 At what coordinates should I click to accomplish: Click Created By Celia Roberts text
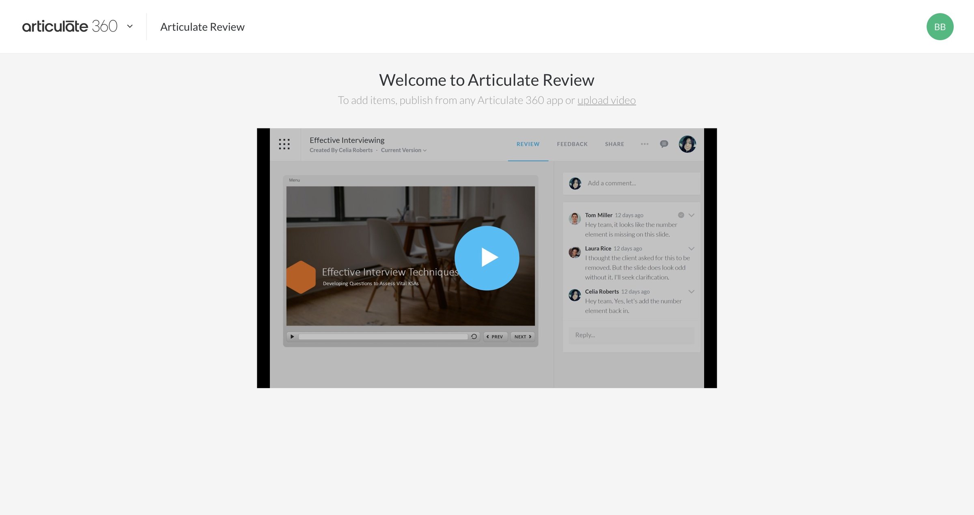click(x=341, y=150)
